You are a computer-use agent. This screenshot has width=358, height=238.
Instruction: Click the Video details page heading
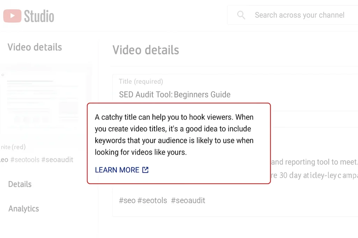point(146,50)
